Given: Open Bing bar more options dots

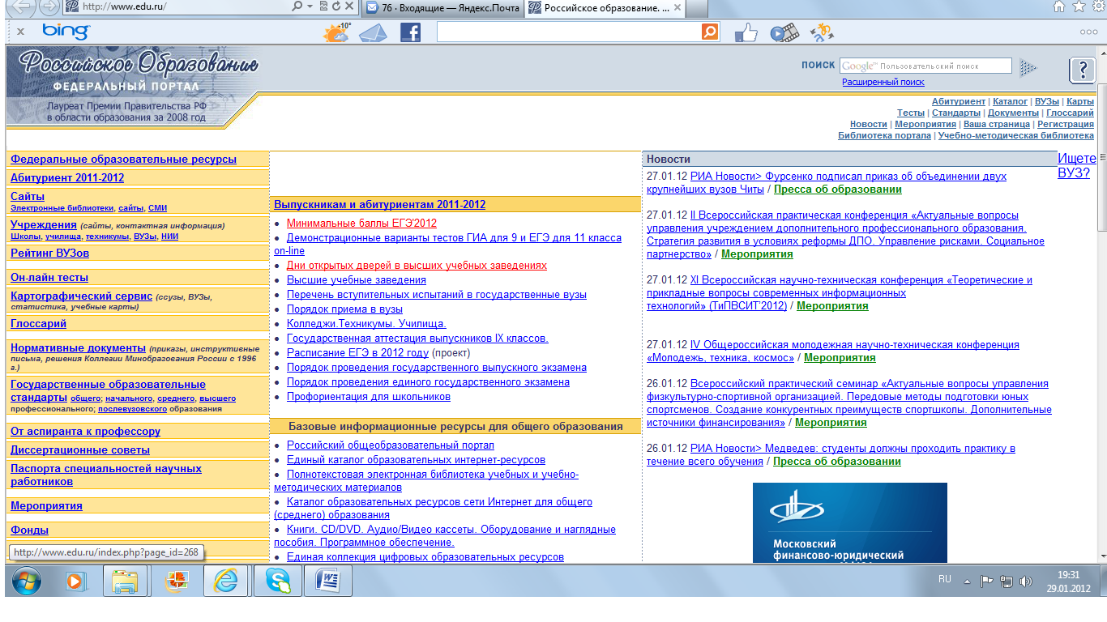Looking at the screenshot, I should click(x=1088, y=32).
